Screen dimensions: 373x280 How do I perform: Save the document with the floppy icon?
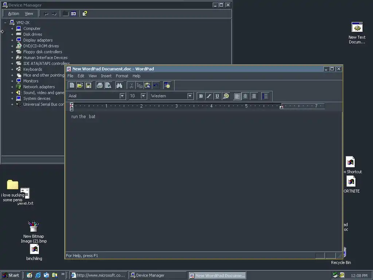click(x=89, y=85)
